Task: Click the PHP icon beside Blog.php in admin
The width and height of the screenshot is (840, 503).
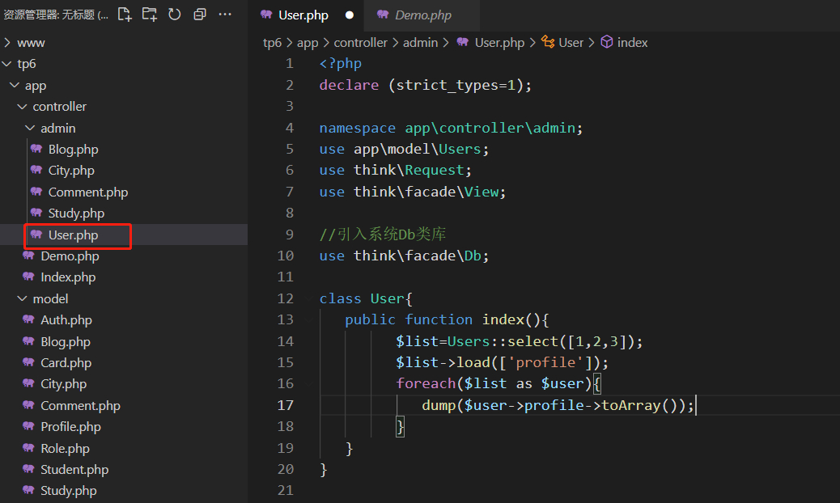Action: [36, 149]
